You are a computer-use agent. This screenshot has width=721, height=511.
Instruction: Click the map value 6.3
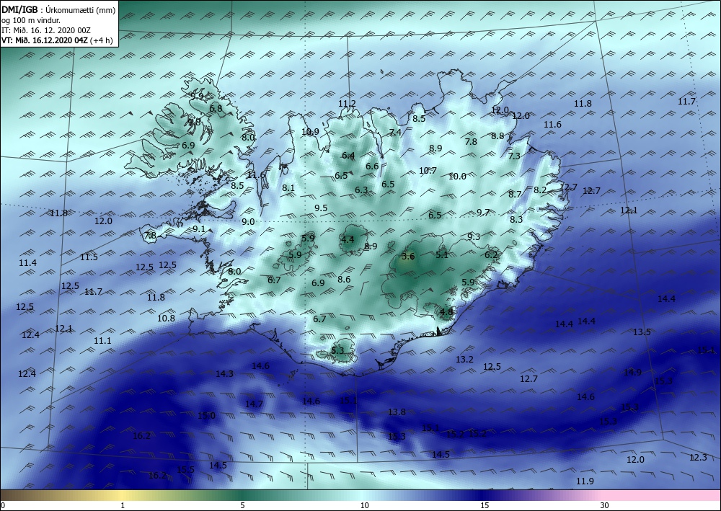coord(361,190)
